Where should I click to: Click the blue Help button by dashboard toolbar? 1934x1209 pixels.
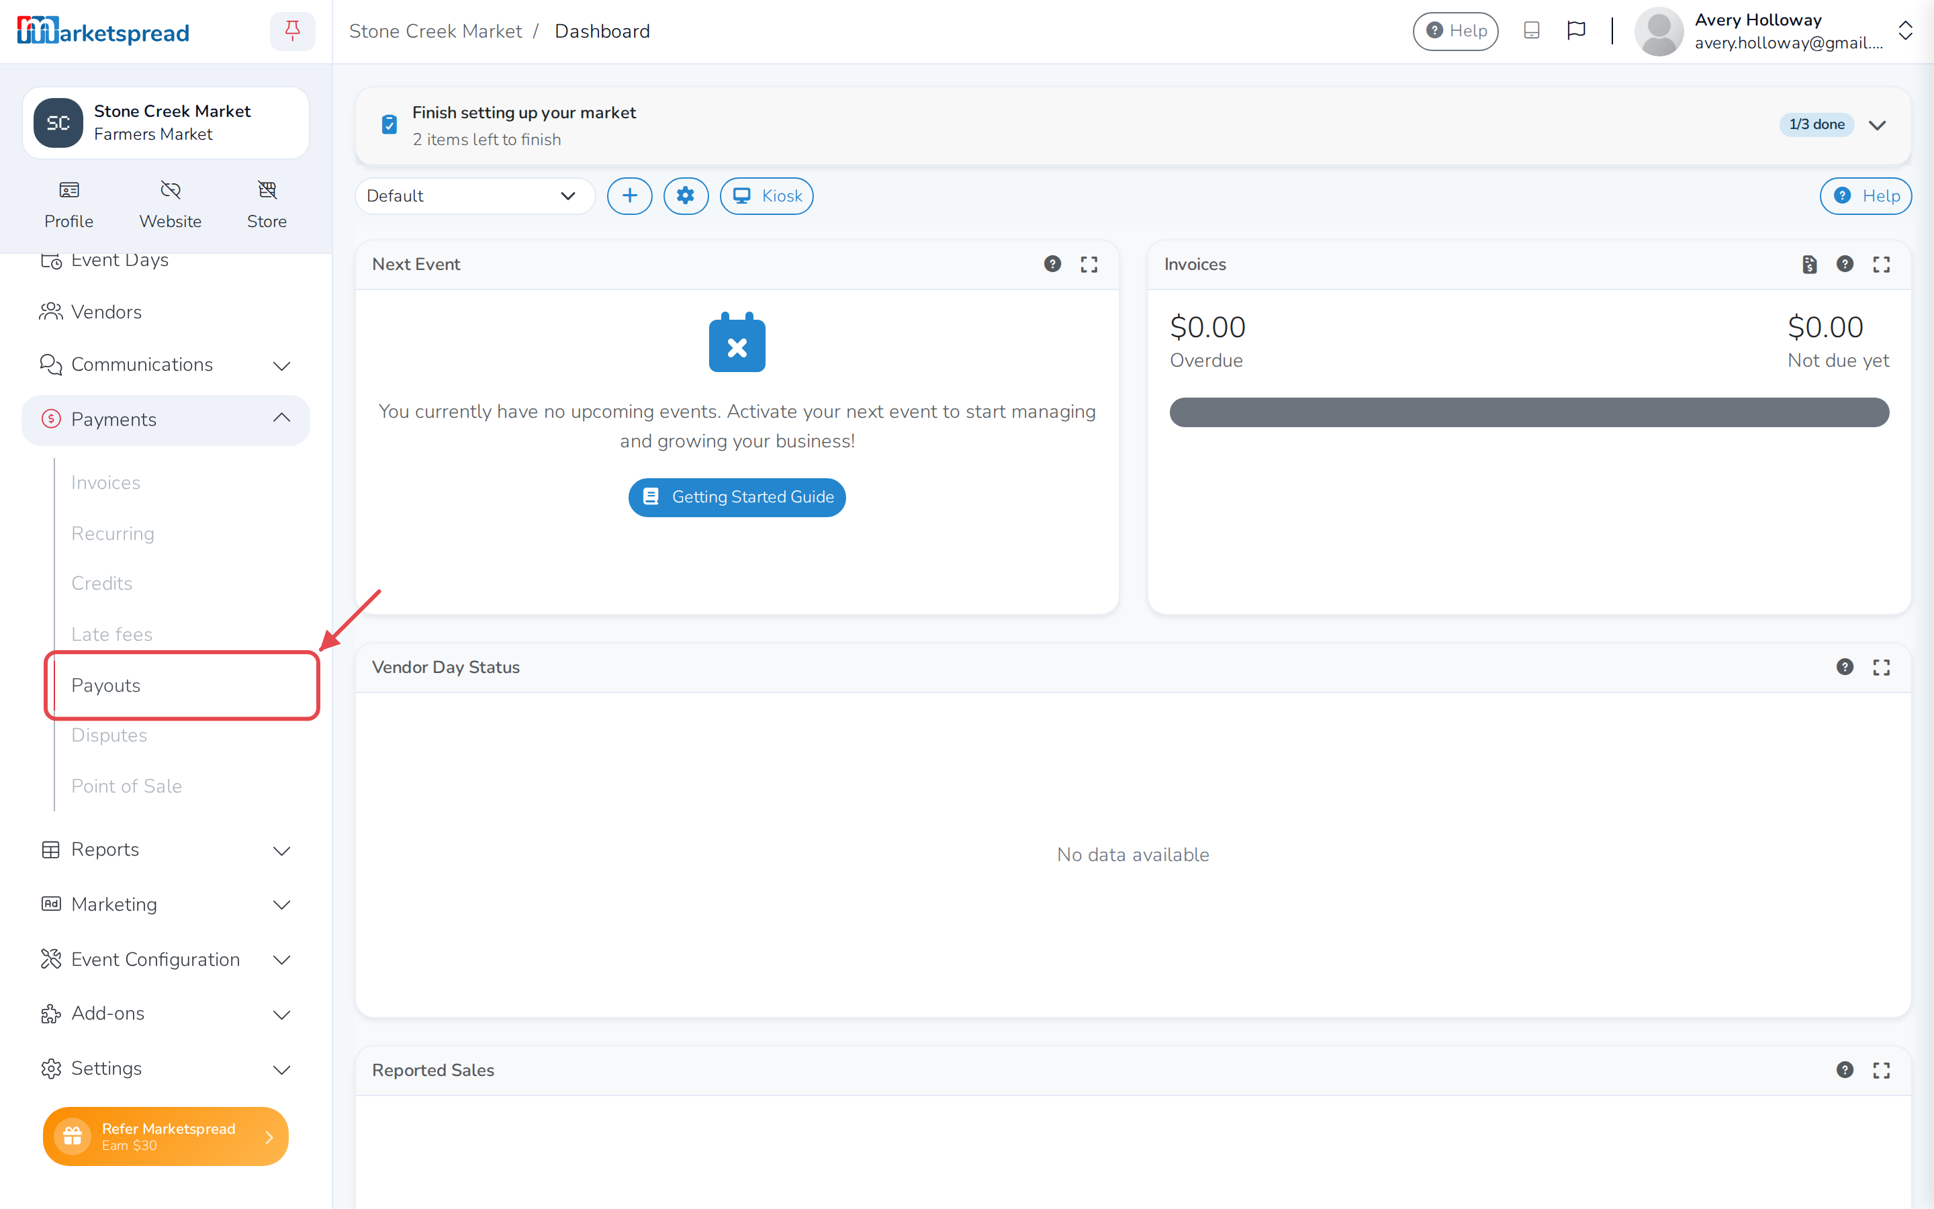[x=1866, y=196]
